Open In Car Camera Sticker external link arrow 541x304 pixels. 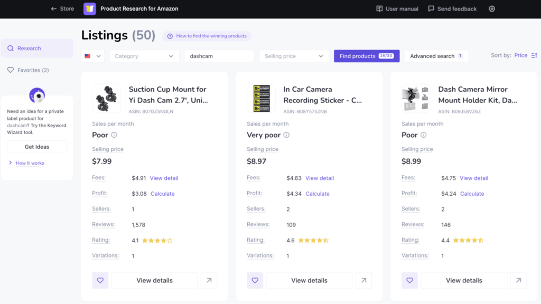point(363,281)
